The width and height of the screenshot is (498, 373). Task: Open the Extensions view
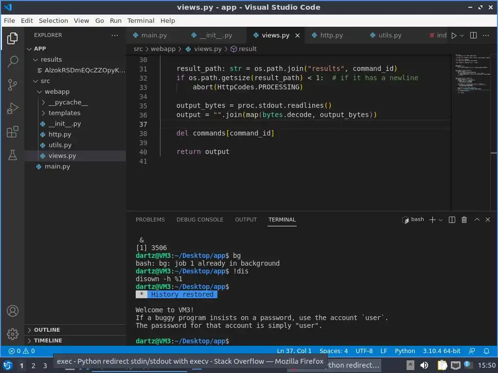[x=12, y=132]
